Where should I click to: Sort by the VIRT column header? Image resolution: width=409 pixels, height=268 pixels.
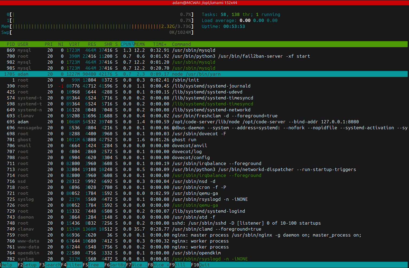click(x=74, y=44)
